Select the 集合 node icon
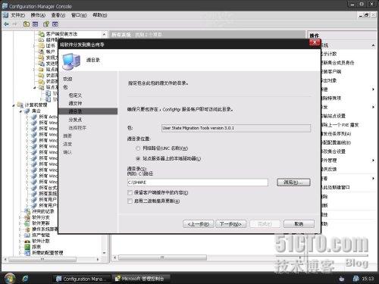This screenshot has height=284, width=379. pyautogui.click(x=27, y=111)
